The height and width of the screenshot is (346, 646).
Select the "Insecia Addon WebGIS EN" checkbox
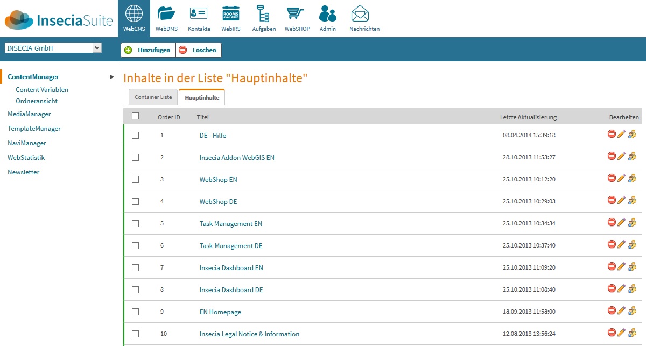point(135,158)
